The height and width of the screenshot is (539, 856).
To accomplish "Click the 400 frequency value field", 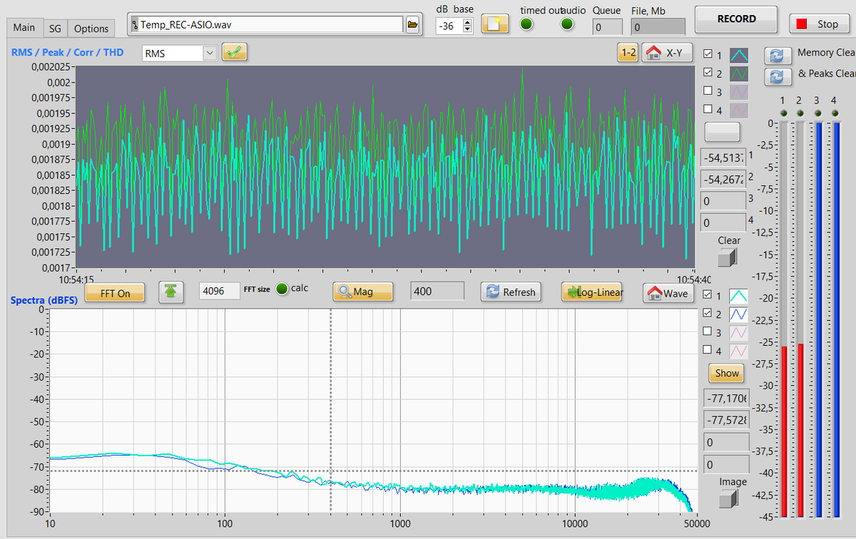I will 437,291.
